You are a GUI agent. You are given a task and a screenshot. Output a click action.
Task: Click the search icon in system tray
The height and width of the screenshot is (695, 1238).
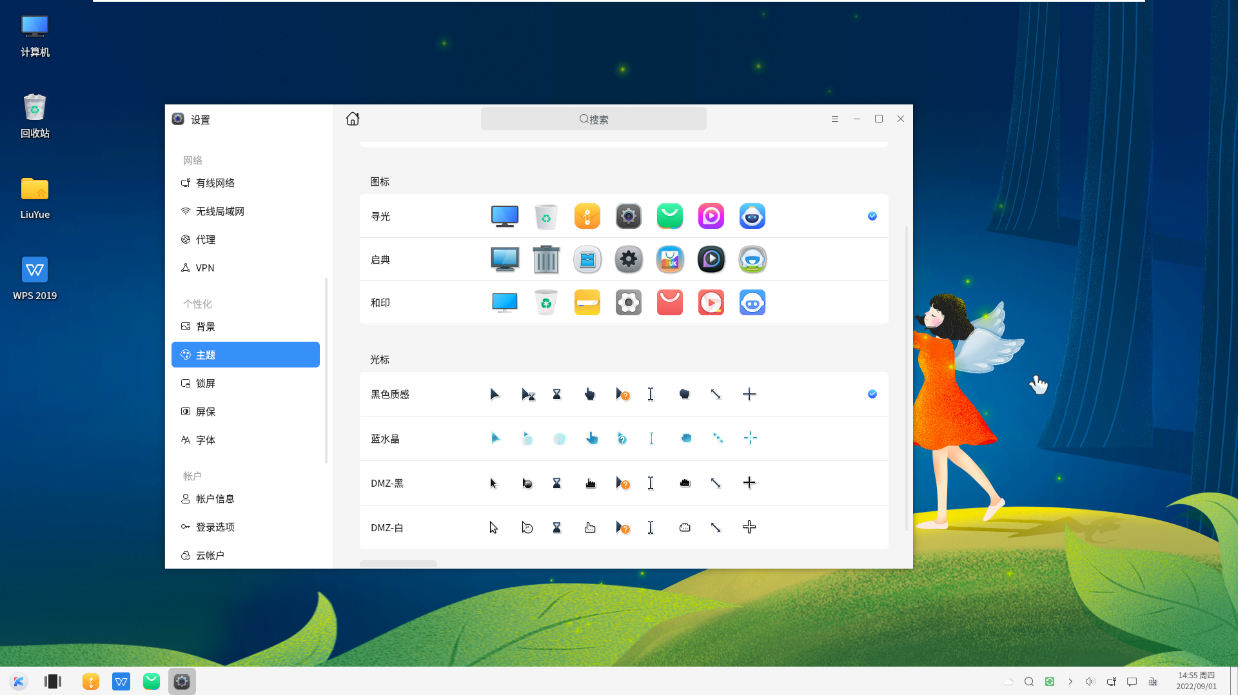click(x=1029, y=681)
